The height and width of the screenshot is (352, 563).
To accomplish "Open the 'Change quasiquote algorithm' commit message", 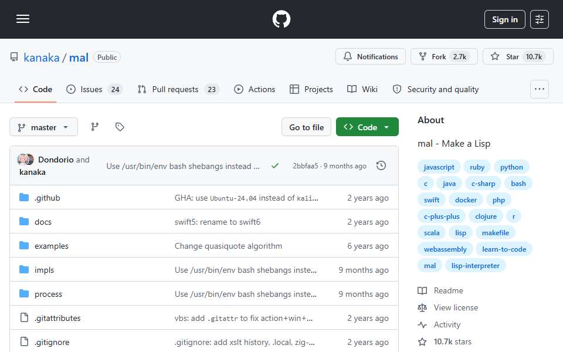I will click(228, 246).
